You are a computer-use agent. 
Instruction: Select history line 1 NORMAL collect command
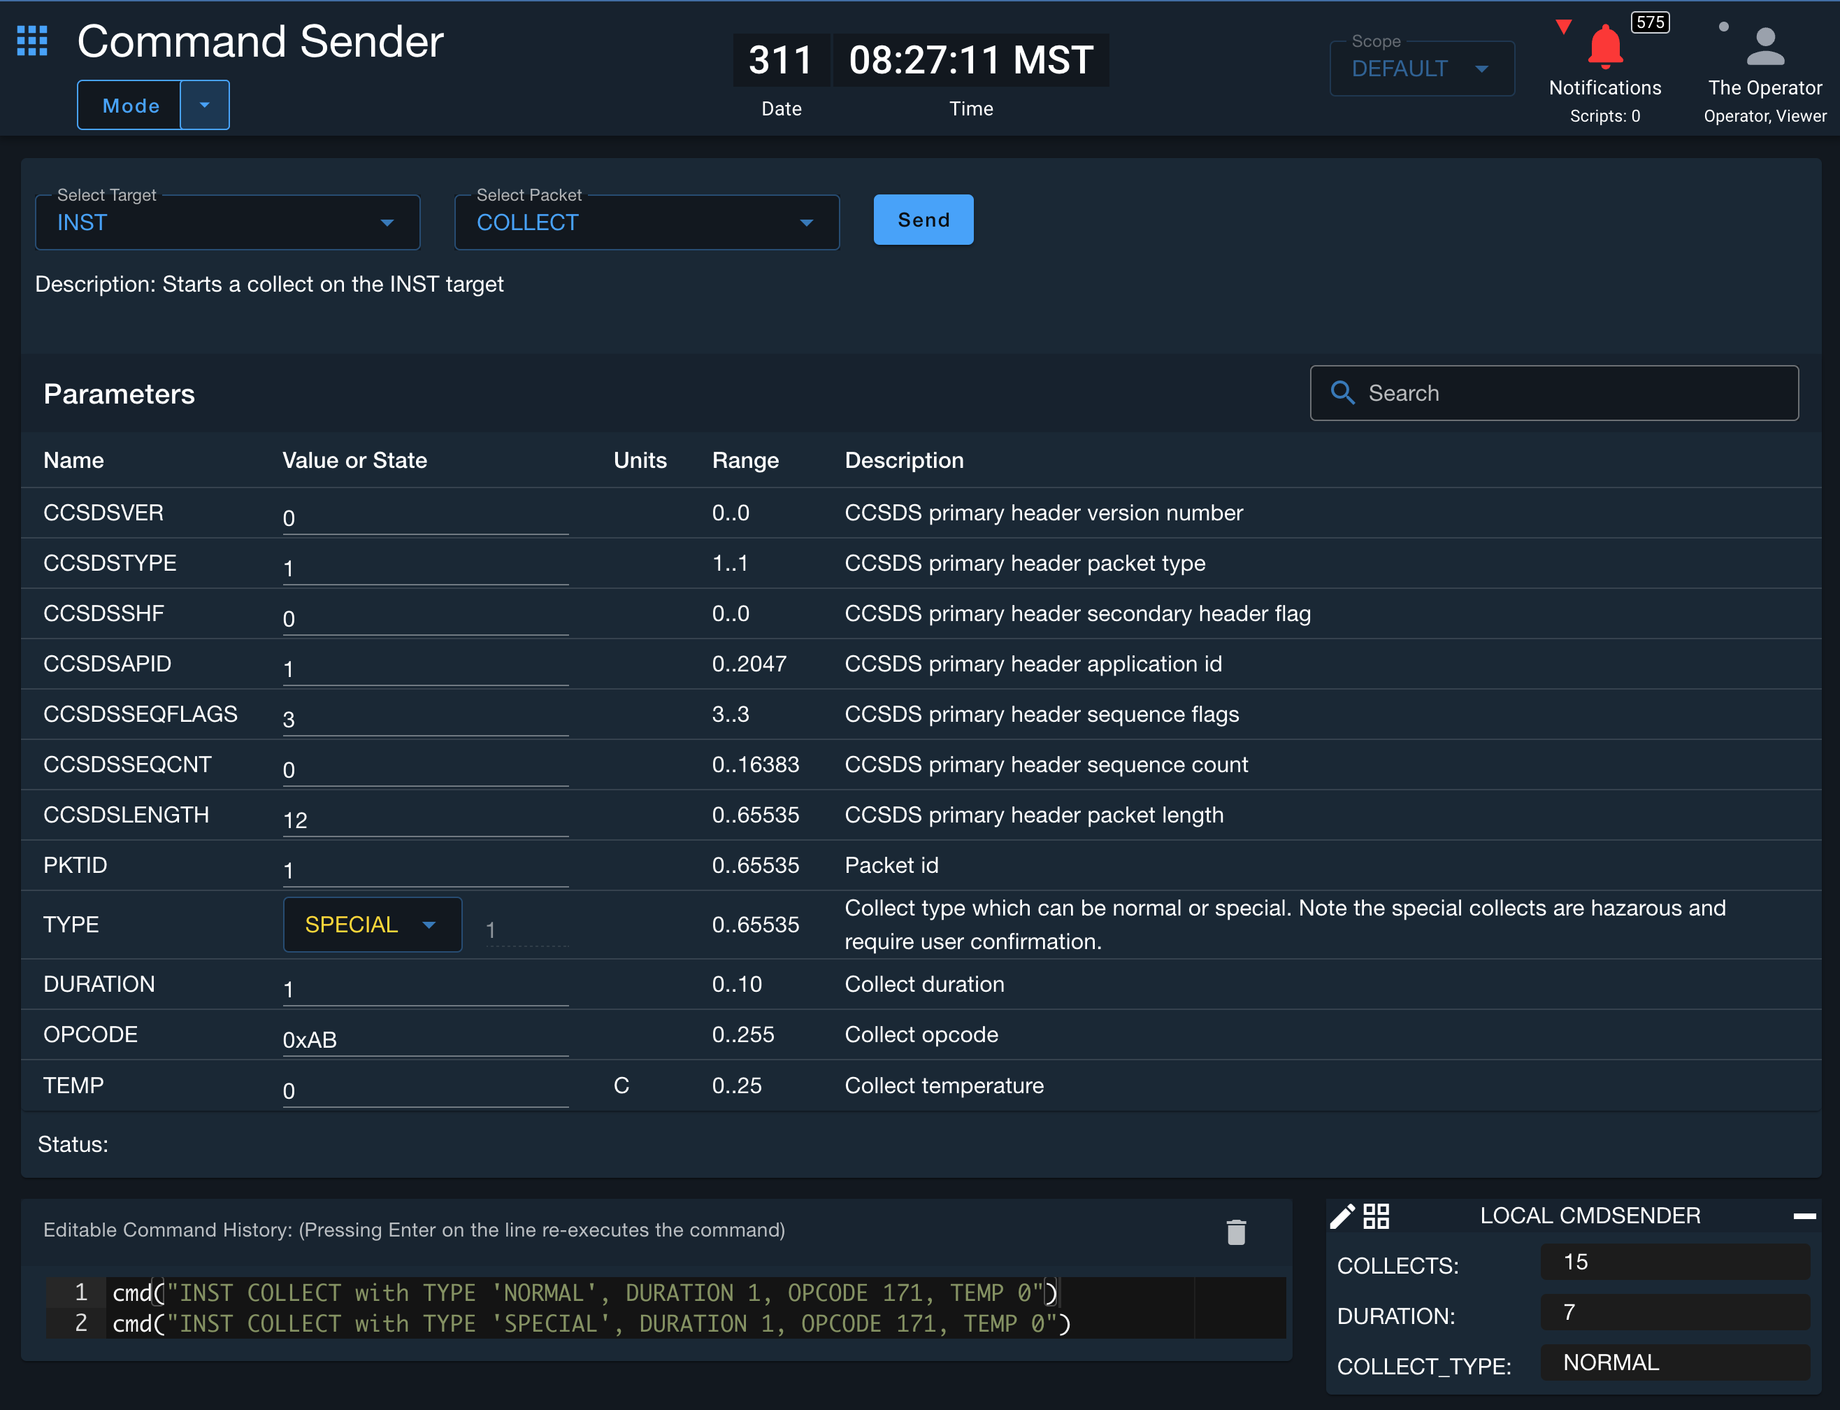(x=585, y=1292)
